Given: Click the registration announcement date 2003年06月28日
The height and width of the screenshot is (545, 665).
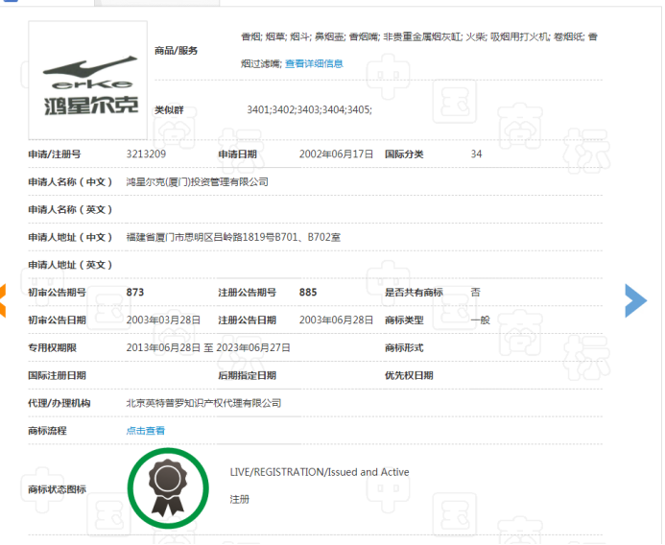Looking at the screenshot, I should click(x=336, y=320).
